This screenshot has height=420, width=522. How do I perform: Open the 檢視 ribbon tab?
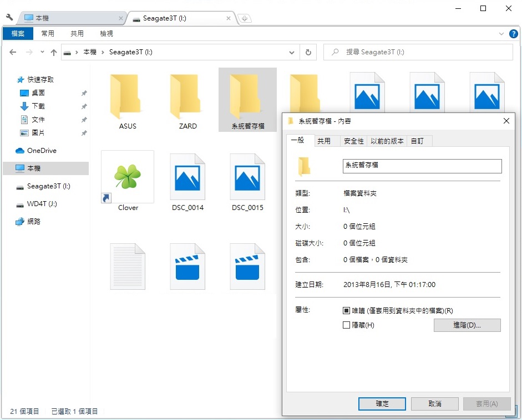coord(107,34)
